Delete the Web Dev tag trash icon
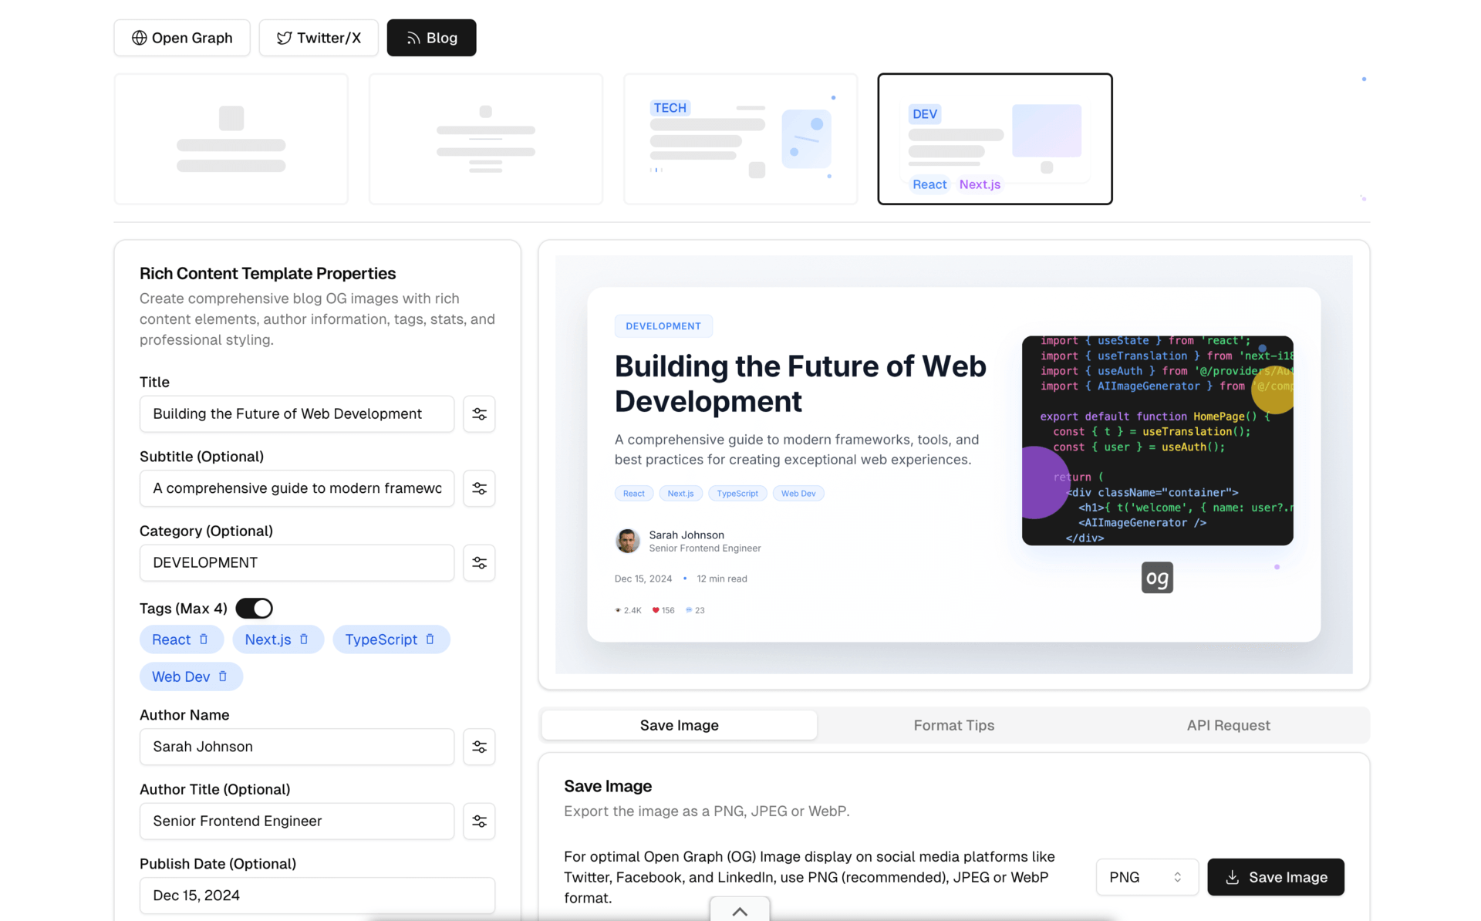The width and height of the screenshot is (1481, 921). tap(223, 676)
